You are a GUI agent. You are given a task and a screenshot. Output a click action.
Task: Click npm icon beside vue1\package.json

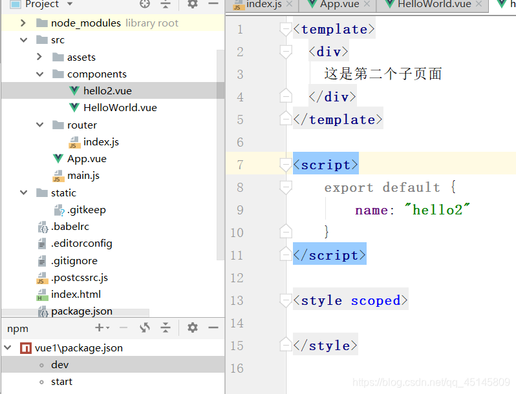pos(26,348)
